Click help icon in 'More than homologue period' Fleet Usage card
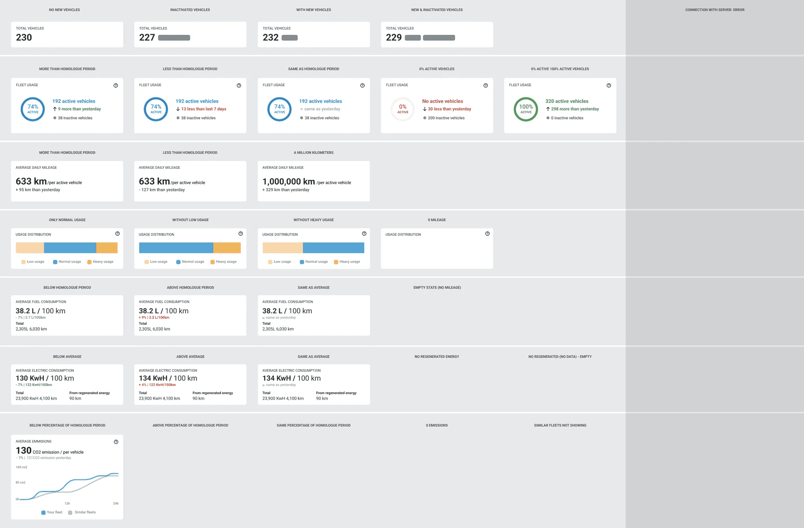 click(x=116, y=86)
